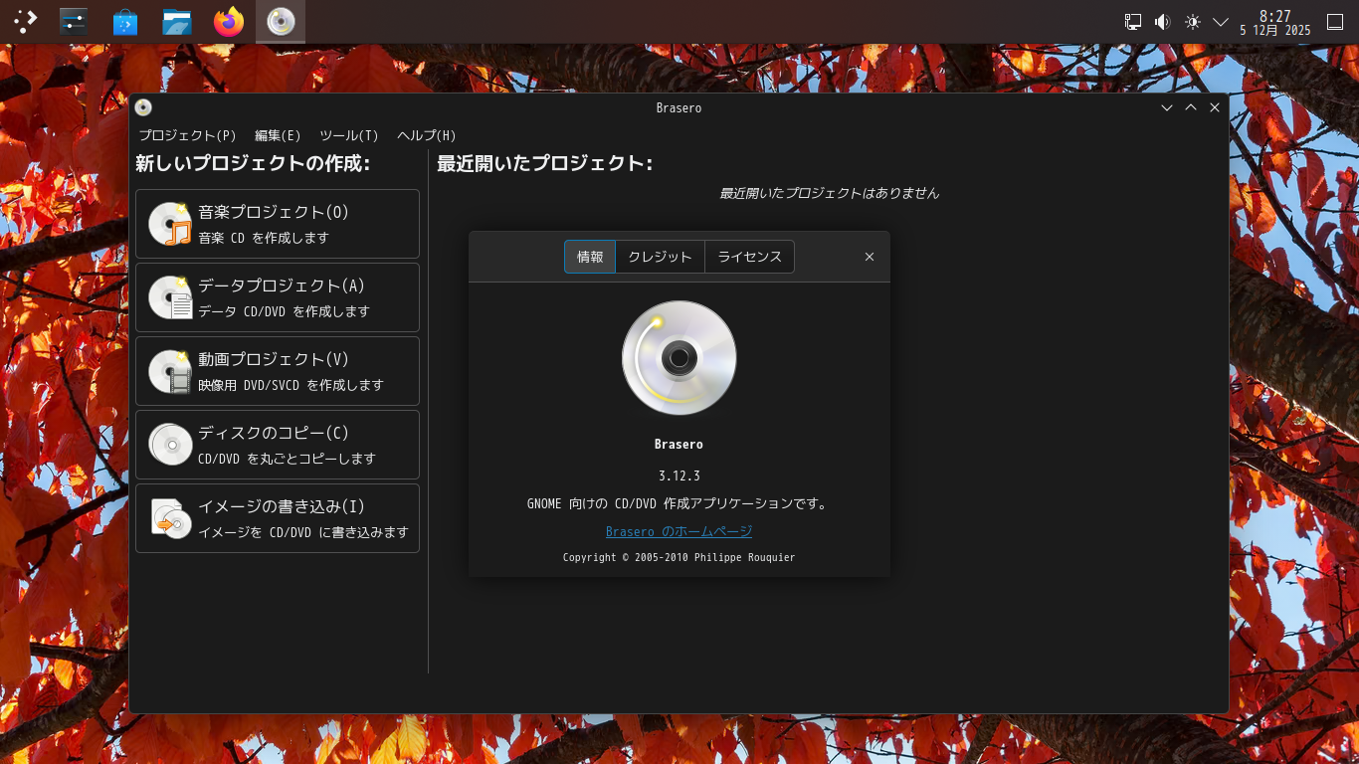Screen dimensions: 1359x764
Task: Click the large Brasero disc logo
Action: pyautogui.click(x=679, y=358)
